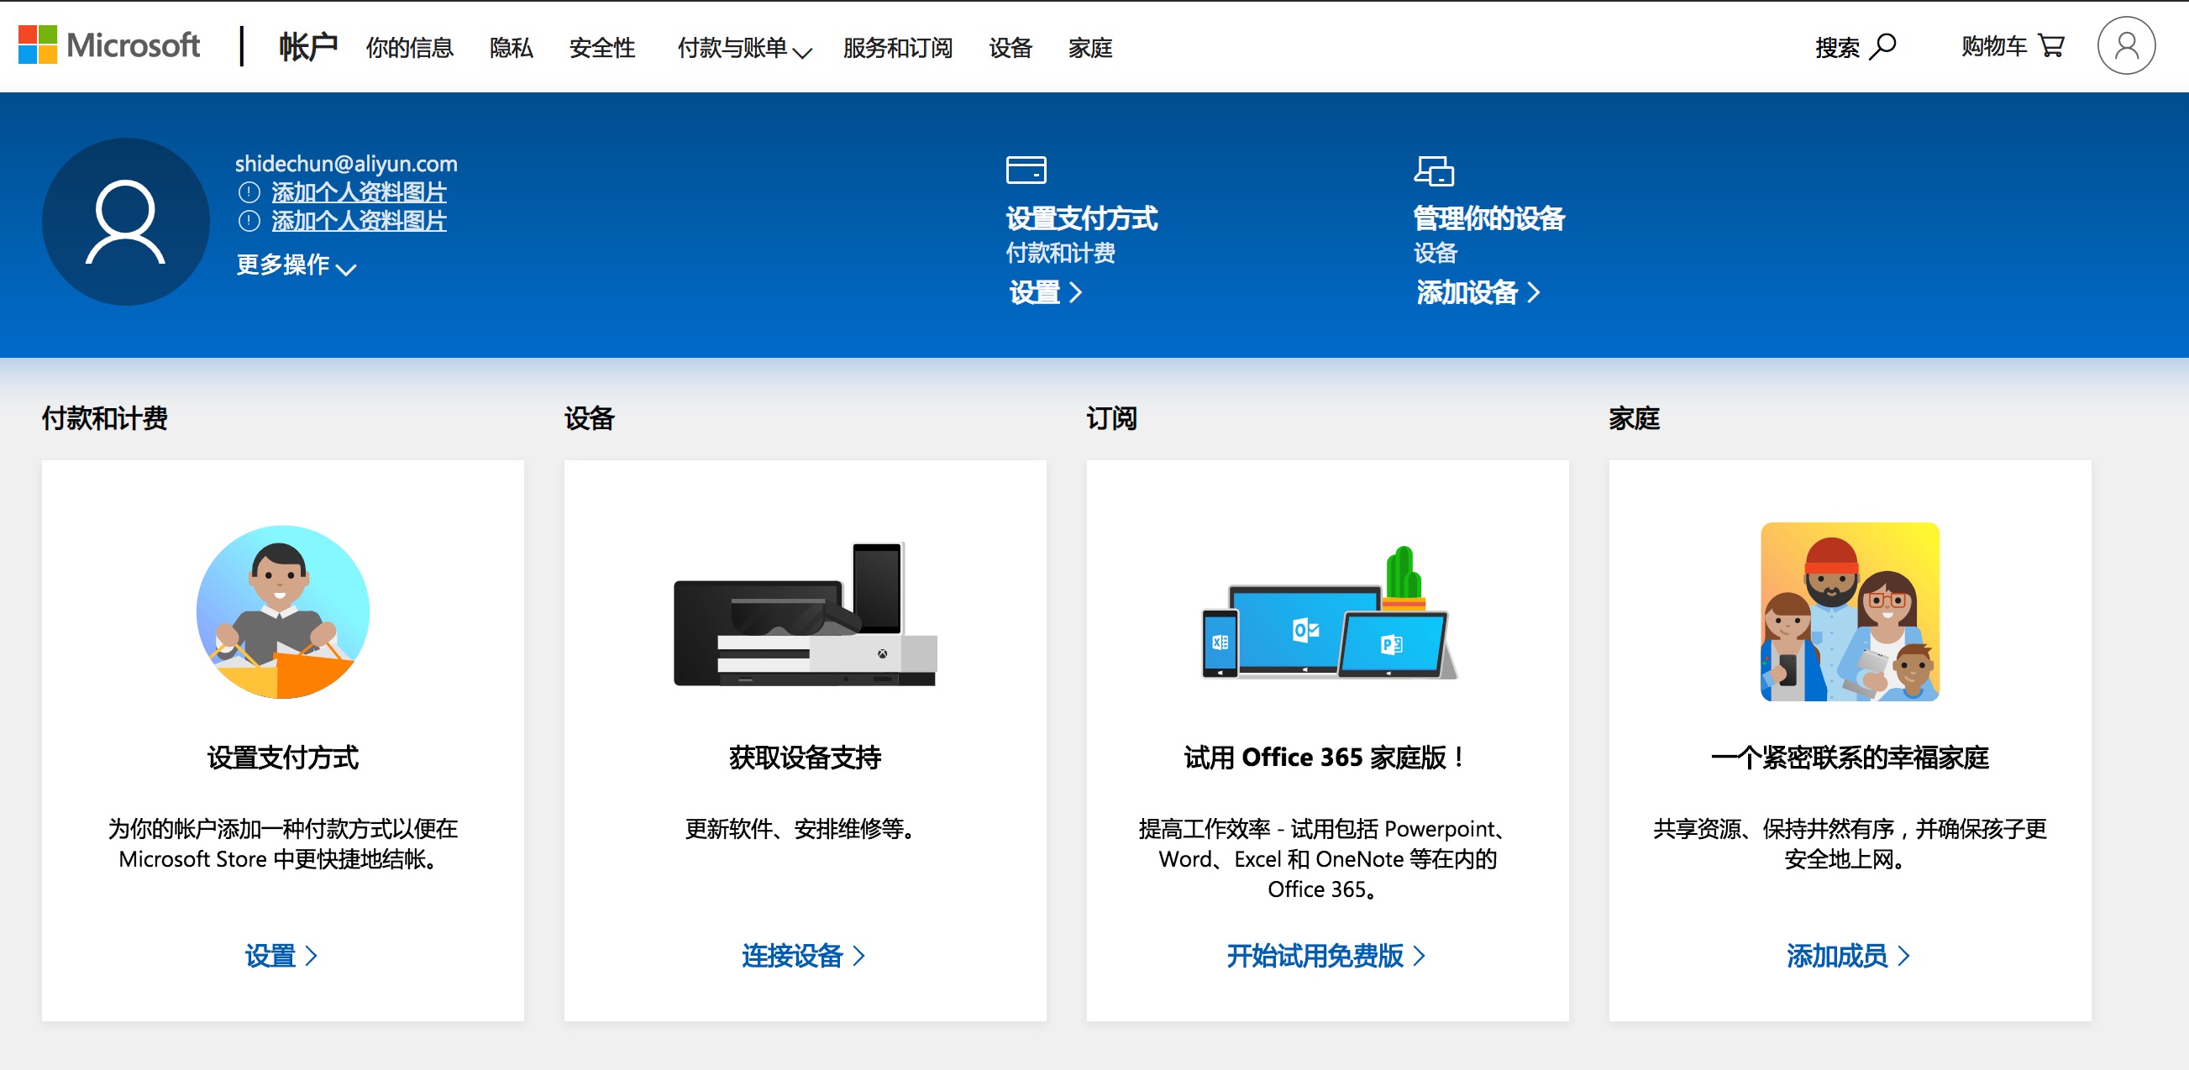The image size is (2189, 1070).
Task: Click the family illustration image
Action: tap(1850, 612)
